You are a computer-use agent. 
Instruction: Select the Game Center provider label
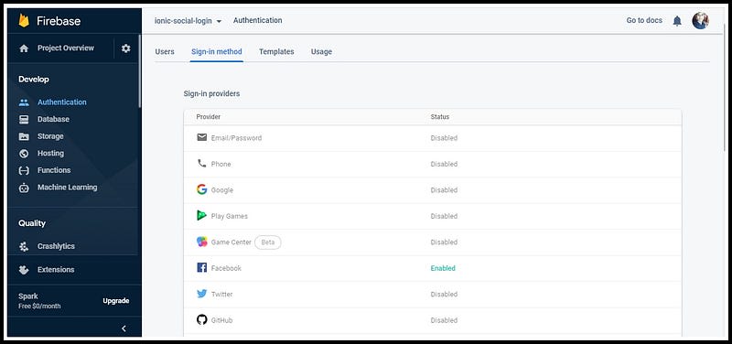click(x=231, y=242)
